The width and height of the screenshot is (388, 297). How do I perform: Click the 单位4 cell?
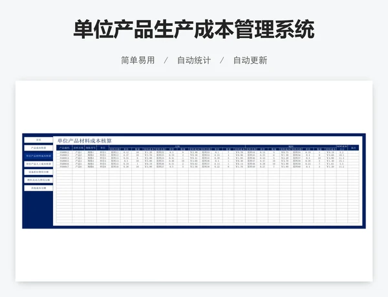point(103,161)
